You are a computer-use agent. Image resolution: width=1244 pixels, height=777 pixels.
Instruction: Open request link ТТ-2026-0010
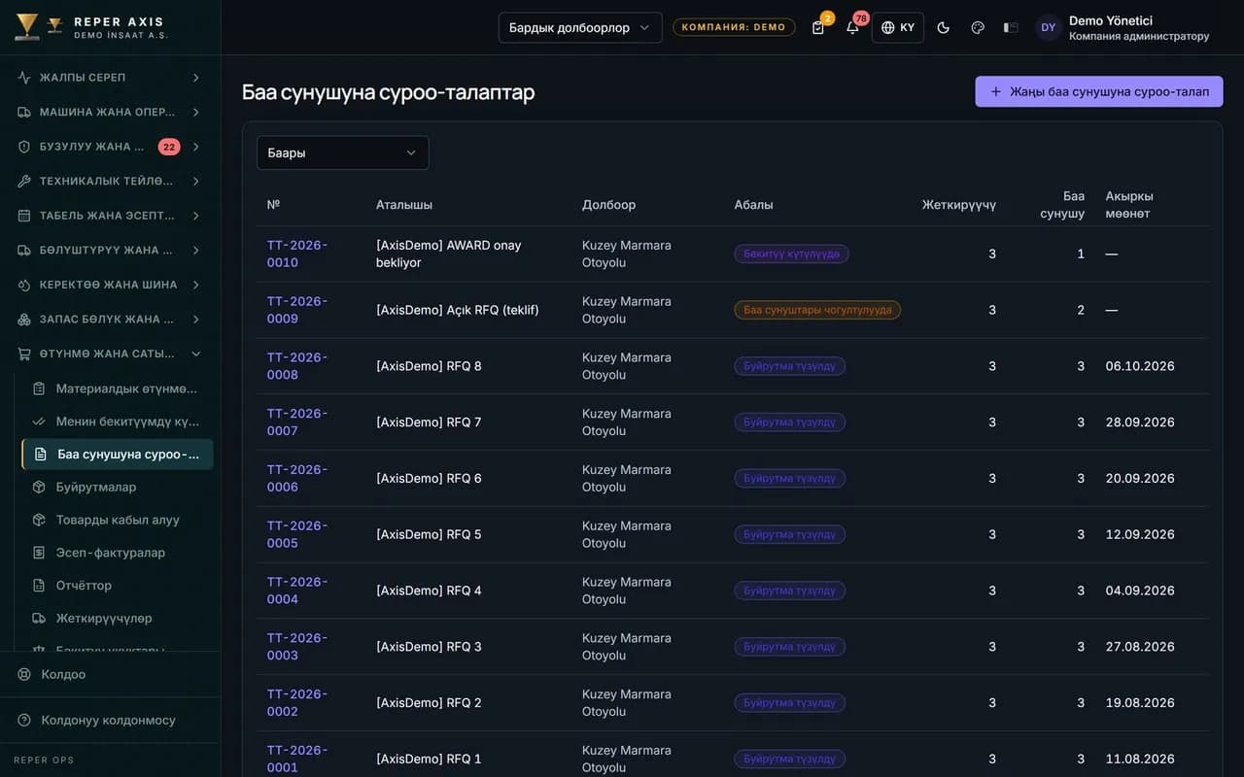tap(297, 253)
